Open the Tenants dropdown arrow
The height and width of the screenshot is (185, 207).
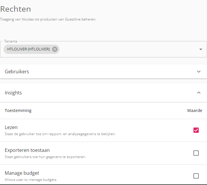click(201, 49)
